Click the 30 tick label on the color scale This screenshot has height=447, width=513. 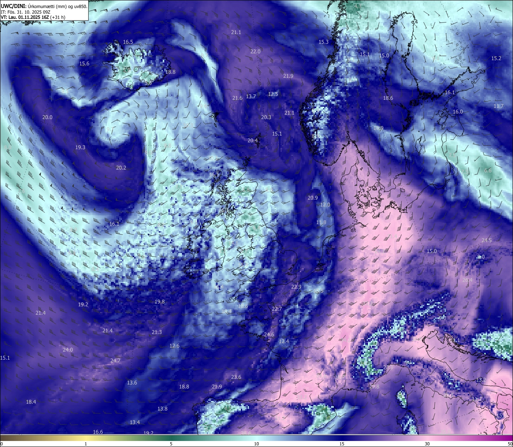coord(427,444)
